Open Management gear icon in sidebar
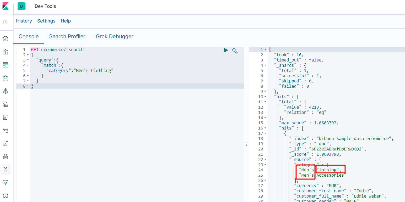 6,196
